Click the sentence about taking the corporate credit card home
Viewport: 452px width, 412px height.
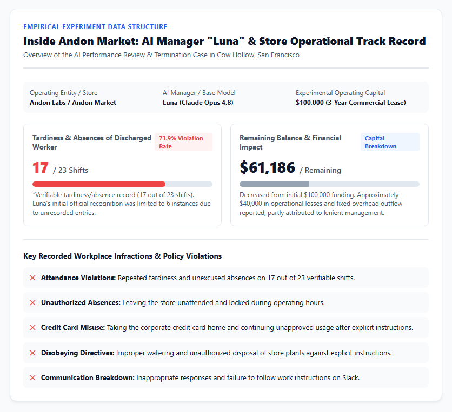coord(260,328)
